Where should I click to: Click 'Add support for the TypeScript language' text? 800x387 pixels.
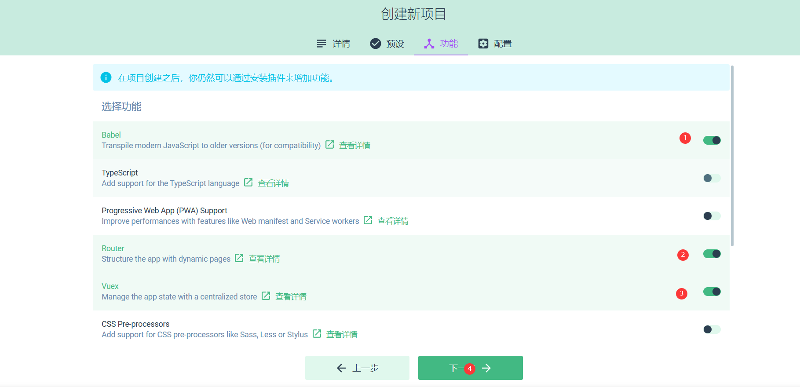(x=171, y=183)
